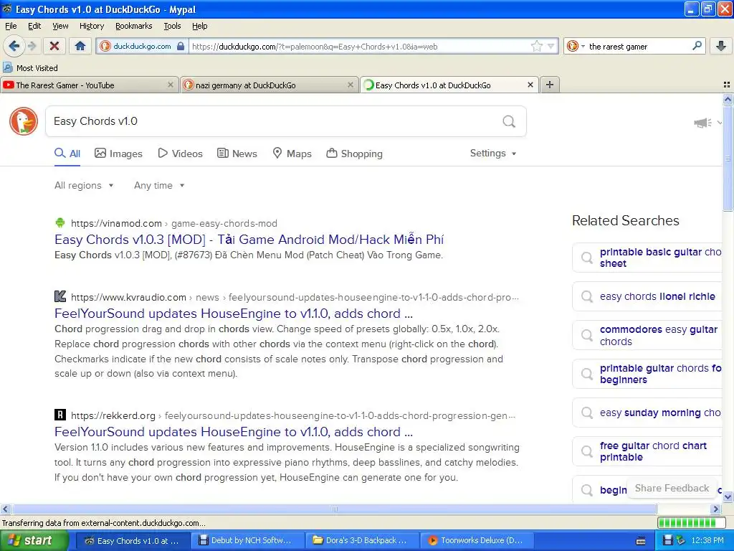The height and width of the screenshot is (551, 734).
Task: Open the search engine selector dropdown
Action: pyautogui.click(x=583, y=46)
